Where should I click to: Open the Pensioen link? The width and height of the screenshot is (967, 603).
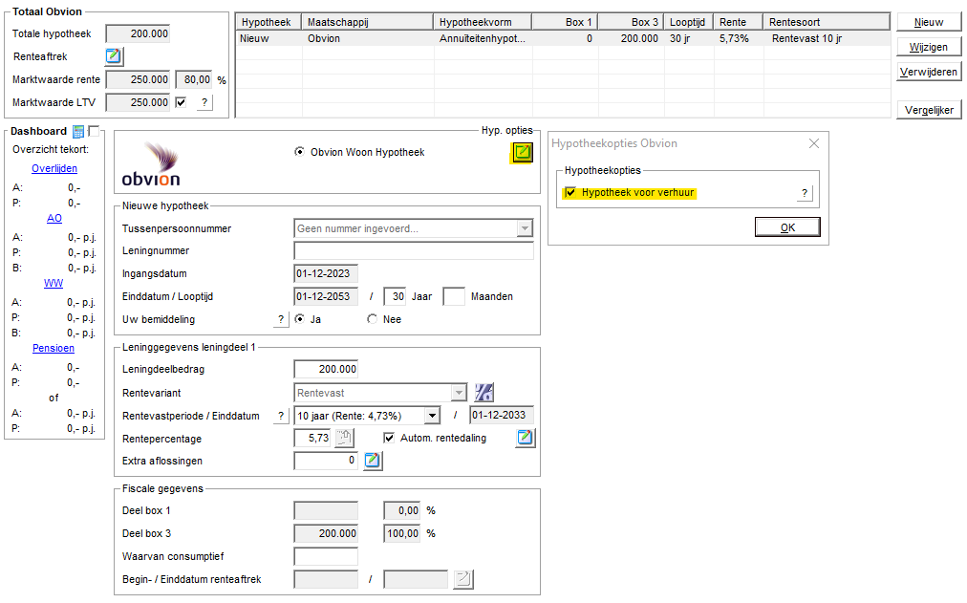click(54, 349)
